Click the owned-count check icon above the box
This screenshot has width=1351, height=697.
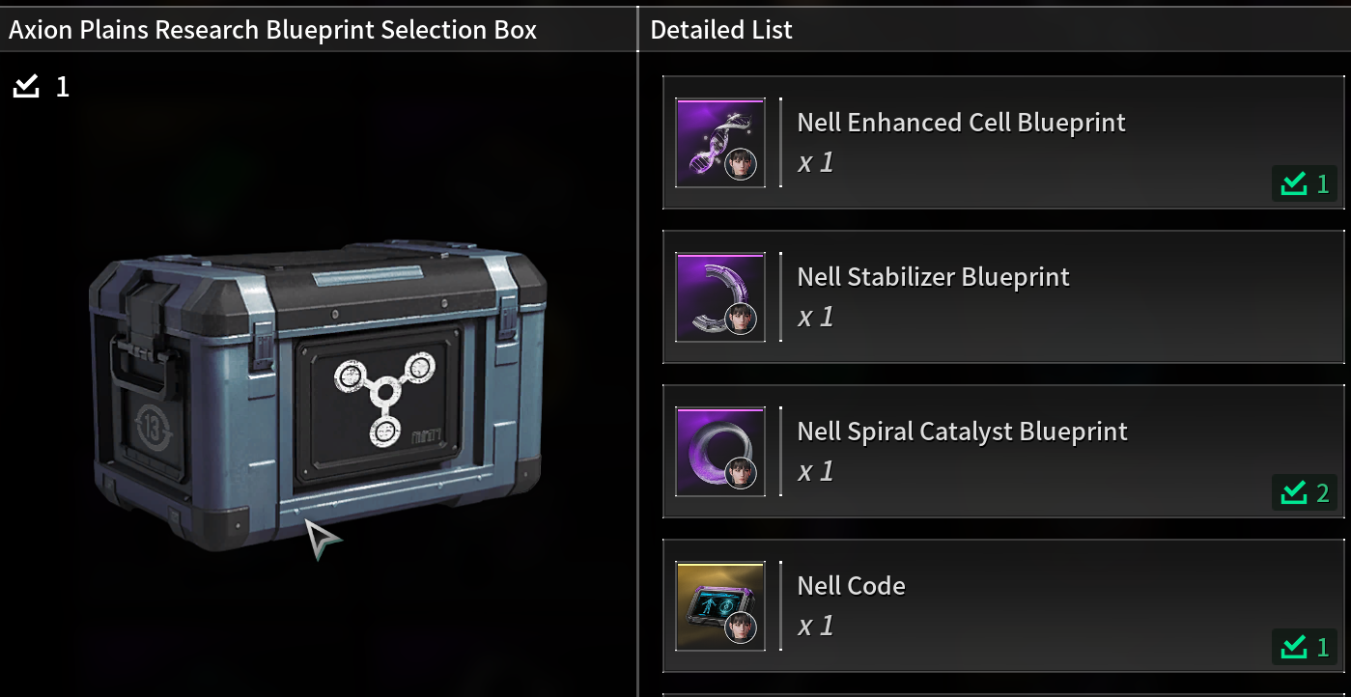(26, 87)
